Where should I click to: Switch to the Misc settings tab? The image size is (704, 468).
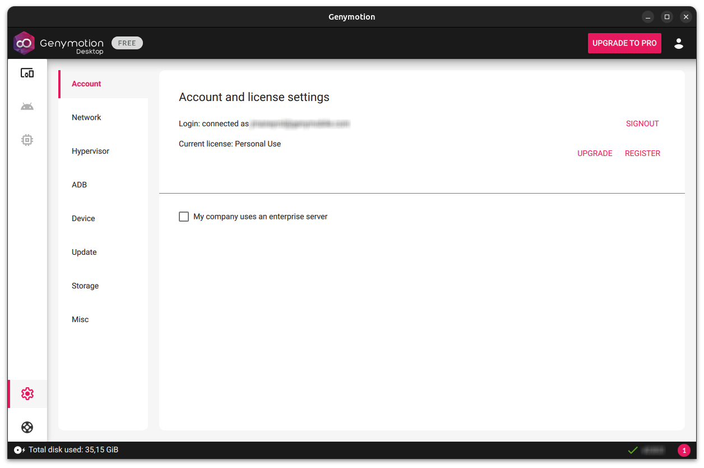point(80,319)
